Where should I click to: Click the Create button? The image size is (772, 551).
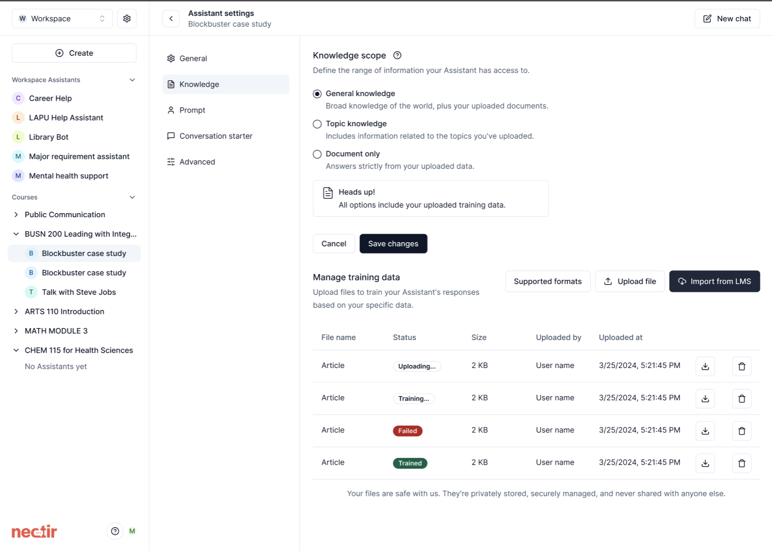point(74,53)
